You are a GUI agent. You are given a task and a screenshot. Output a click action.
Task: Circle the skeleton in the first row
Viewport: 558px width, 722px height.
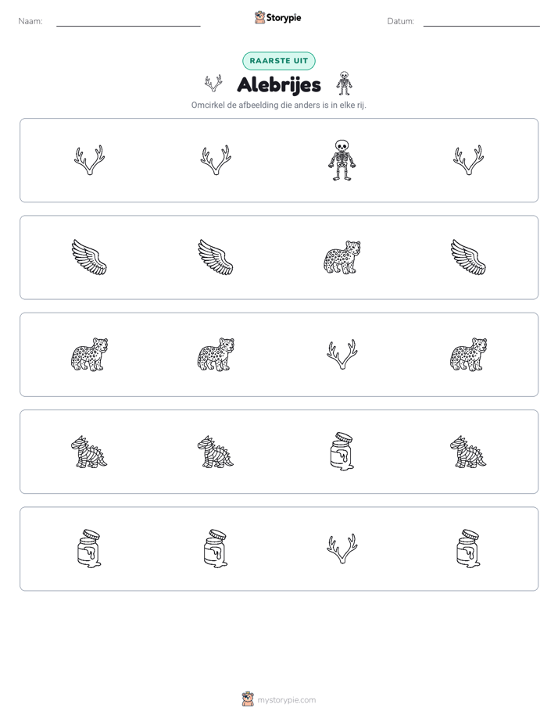[x=342, y=160]
